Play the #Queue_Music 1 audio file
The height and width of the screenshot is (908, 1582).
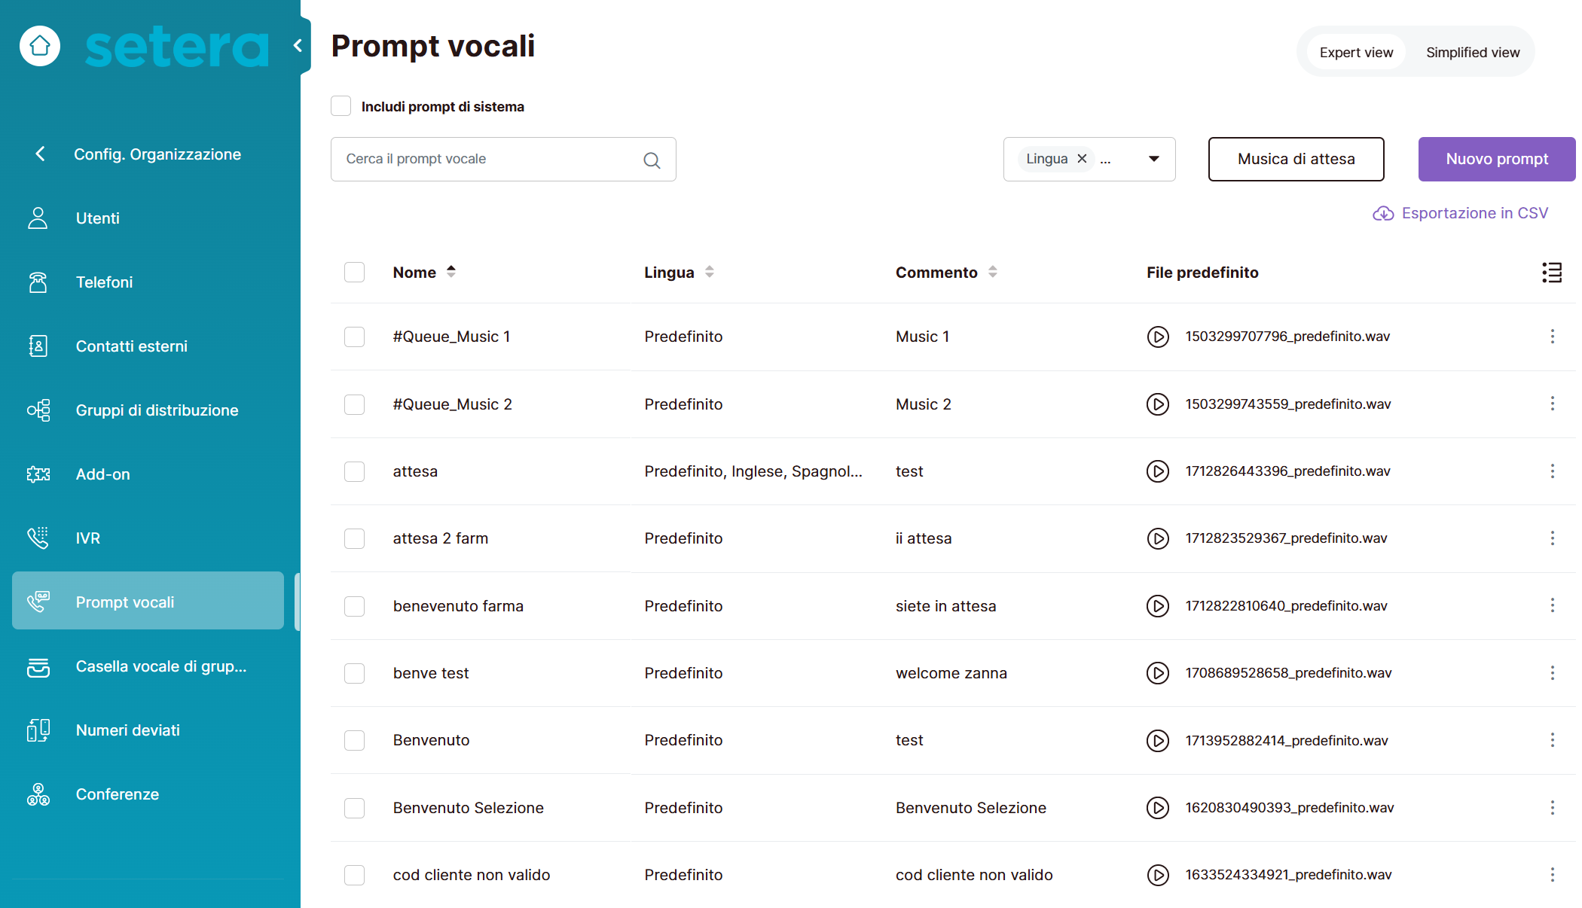point(1158,337)
